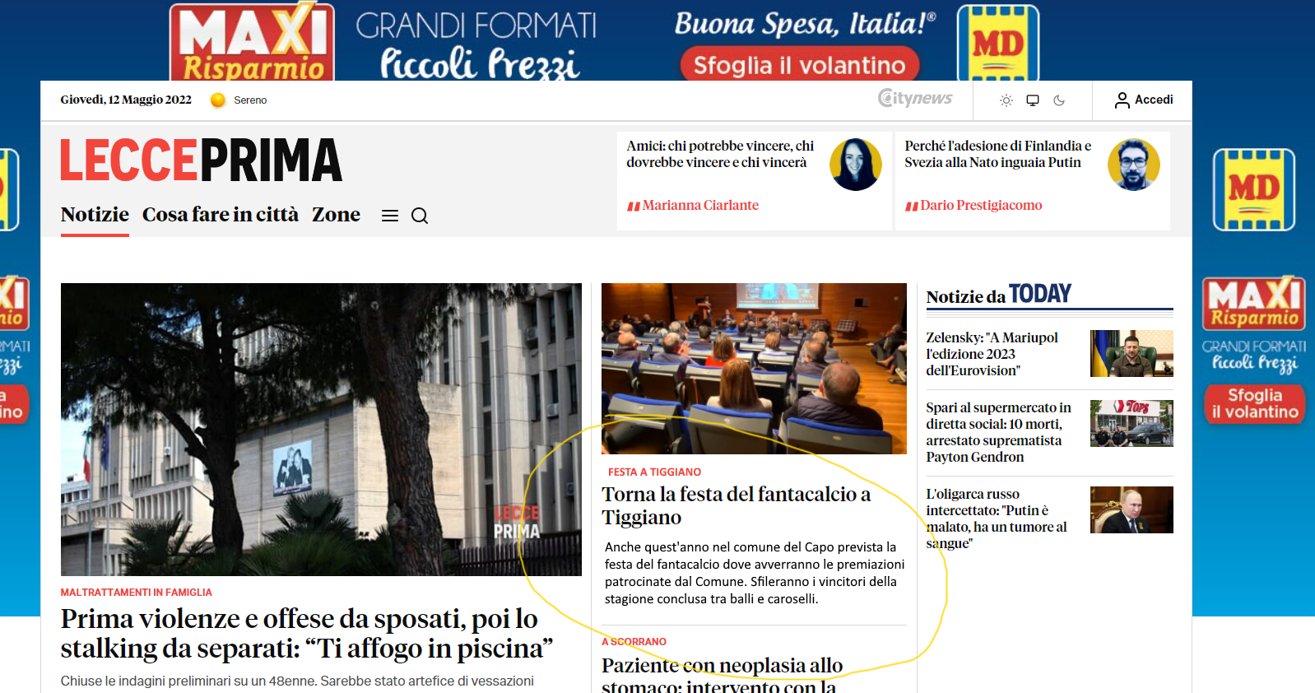Screen dimensions: 1315x693
Task: Open Chiuse le indagini preliminari summary
Action: (297, 681)
